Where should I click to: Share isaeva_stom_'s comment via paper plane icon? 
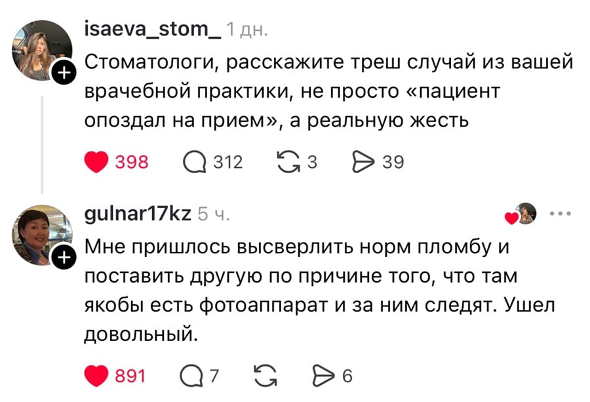click(x=364, y=162)
